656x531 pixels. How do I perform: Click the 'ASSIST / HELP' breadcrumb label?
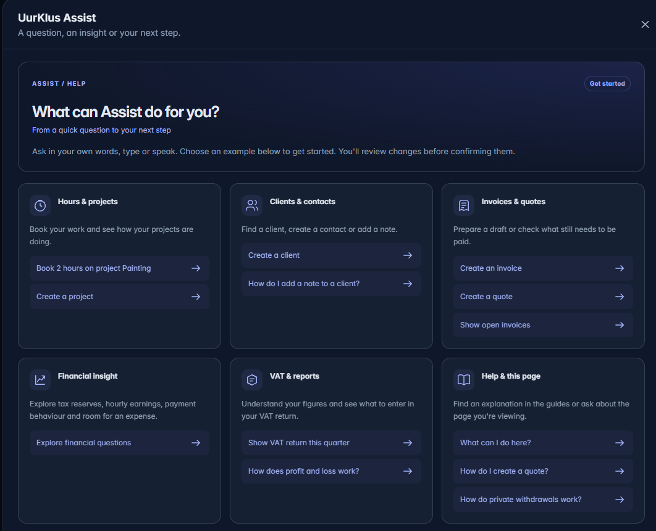59,83
